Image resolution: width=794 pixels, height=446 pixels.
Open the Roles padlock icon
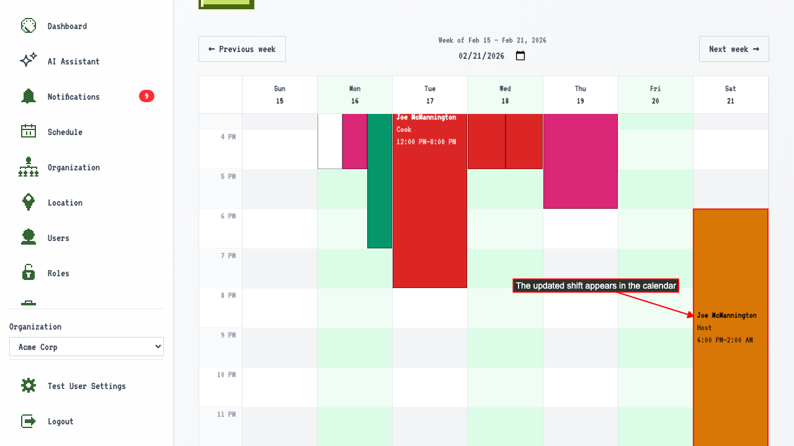[x=29, y=273]
